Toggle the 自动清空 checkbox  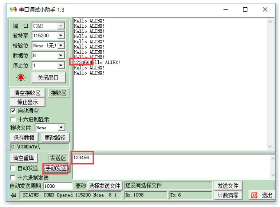pos(12,111)
